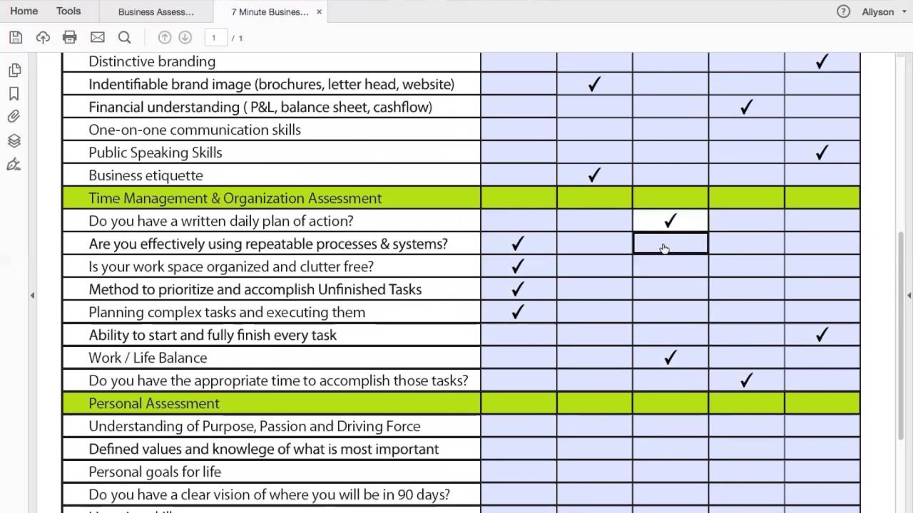The height and width of the screenshot is (513, 913).
Task: Expand the right tools pane arrow
Action: 909,295
